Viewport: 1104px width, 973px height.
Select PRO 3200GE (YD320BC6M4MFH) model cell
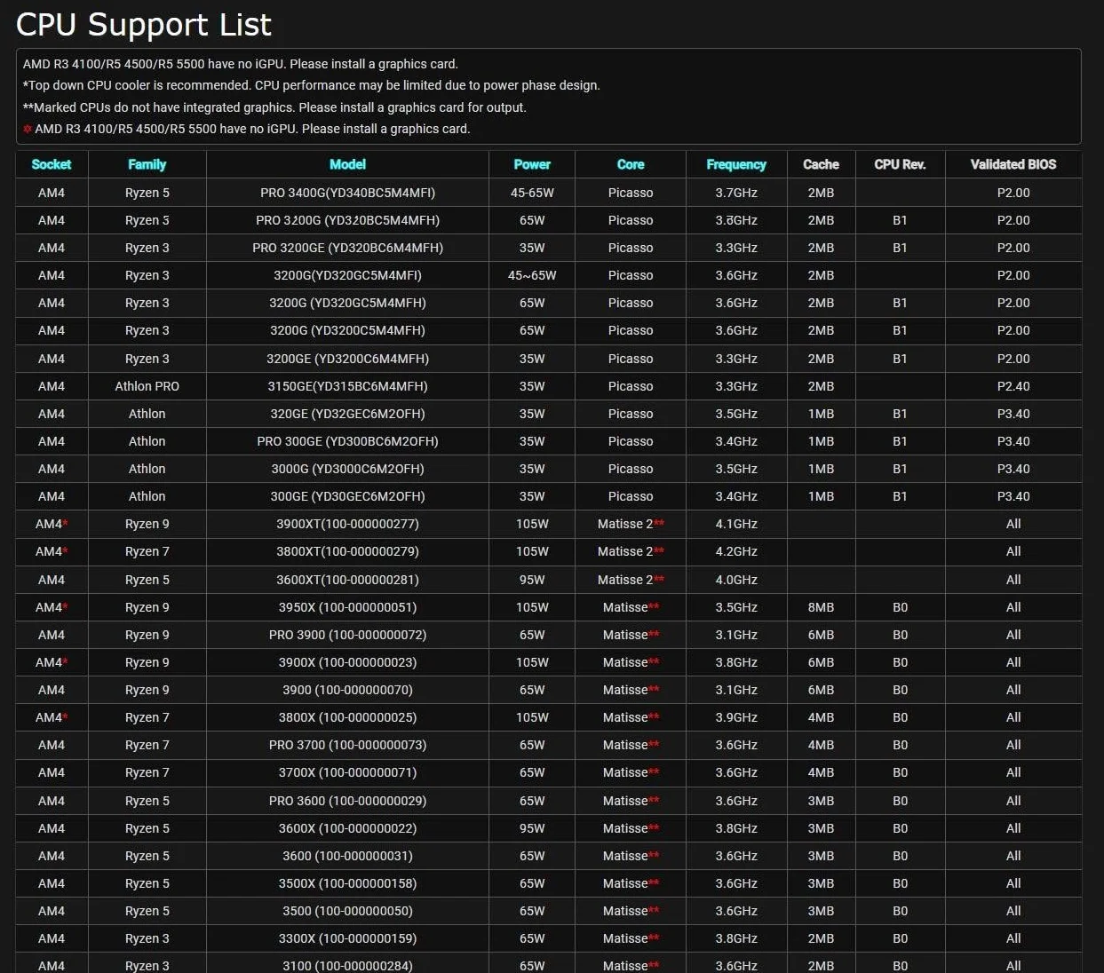347,248
